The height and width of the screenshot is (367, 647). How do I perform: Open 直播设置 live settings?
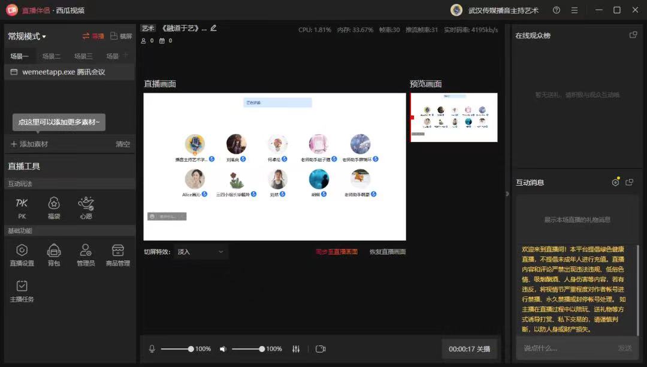(22, 254)
